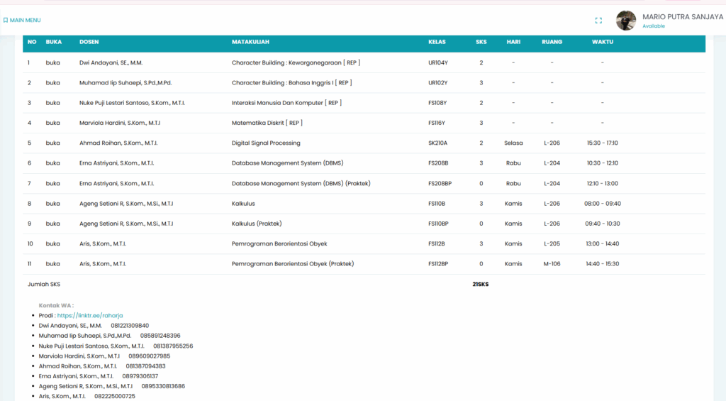
Task: Select Character Building: Kewarganegaraan course name
Action: point(296,62)
